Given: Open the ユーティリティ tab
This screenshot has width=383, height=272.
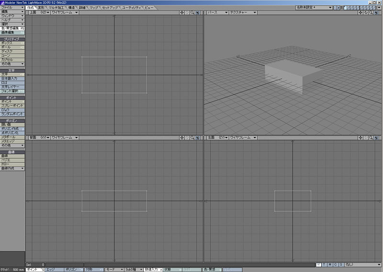Looking at the screenshot, I should pyautogui.click(x=132, y=8).
